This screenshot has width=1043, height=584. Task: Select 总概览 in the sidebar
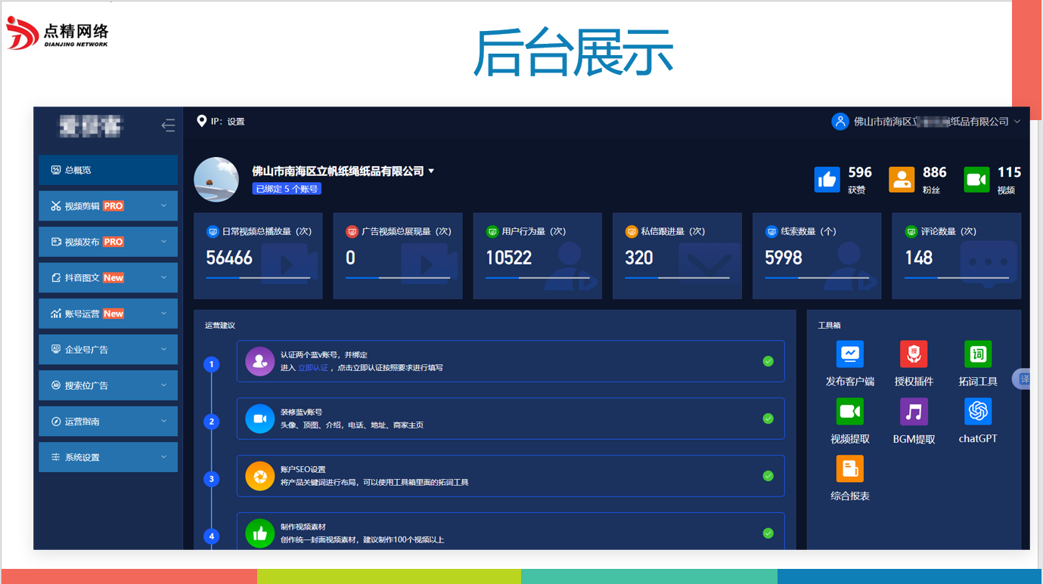108,170
